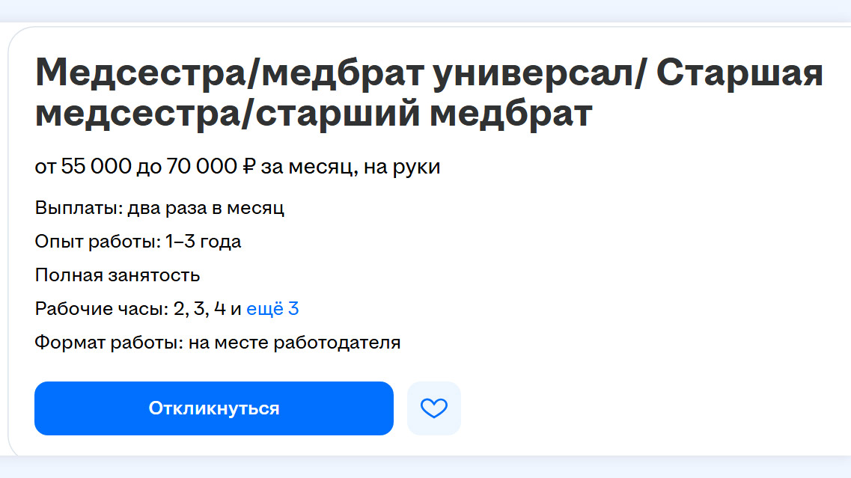
Task: Click the Рабочие часы label
Action: pos(102,309)
